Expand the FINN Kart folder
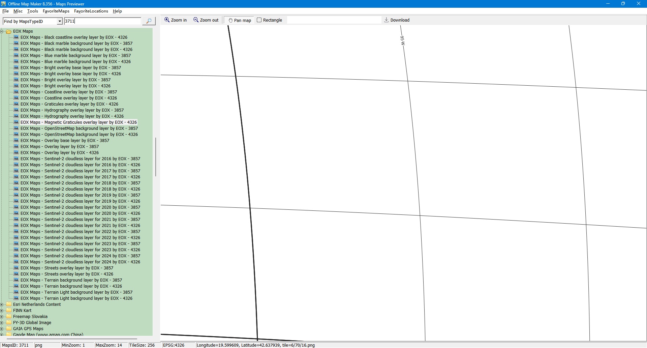647x348 pixels. (x=2, y=311)
